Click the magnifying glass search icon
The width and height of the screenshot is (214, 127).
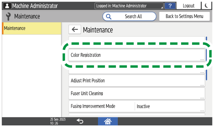(x=109, y=16)
